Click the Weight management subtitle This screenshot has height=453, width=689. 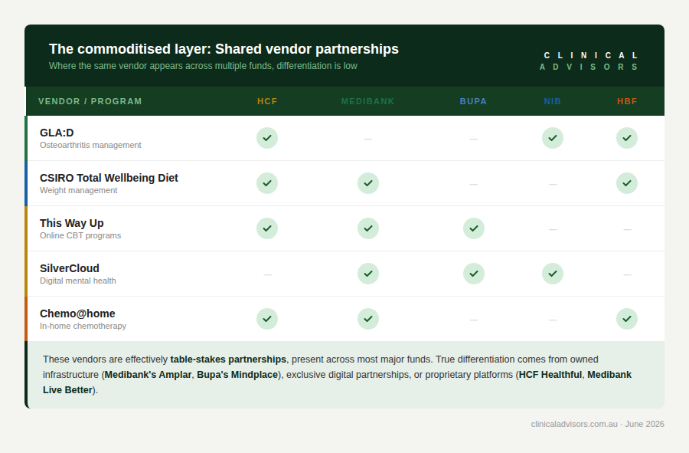tap(79, 190)
